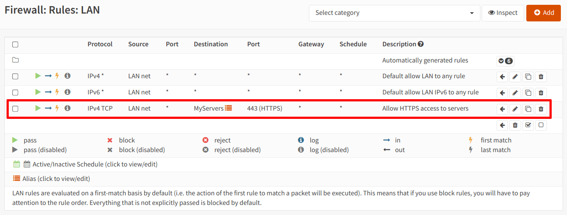This screenshot has height=215, width=567.
Task: Disable selected rules with bottom empty-square button
Action: coord(541,125)
